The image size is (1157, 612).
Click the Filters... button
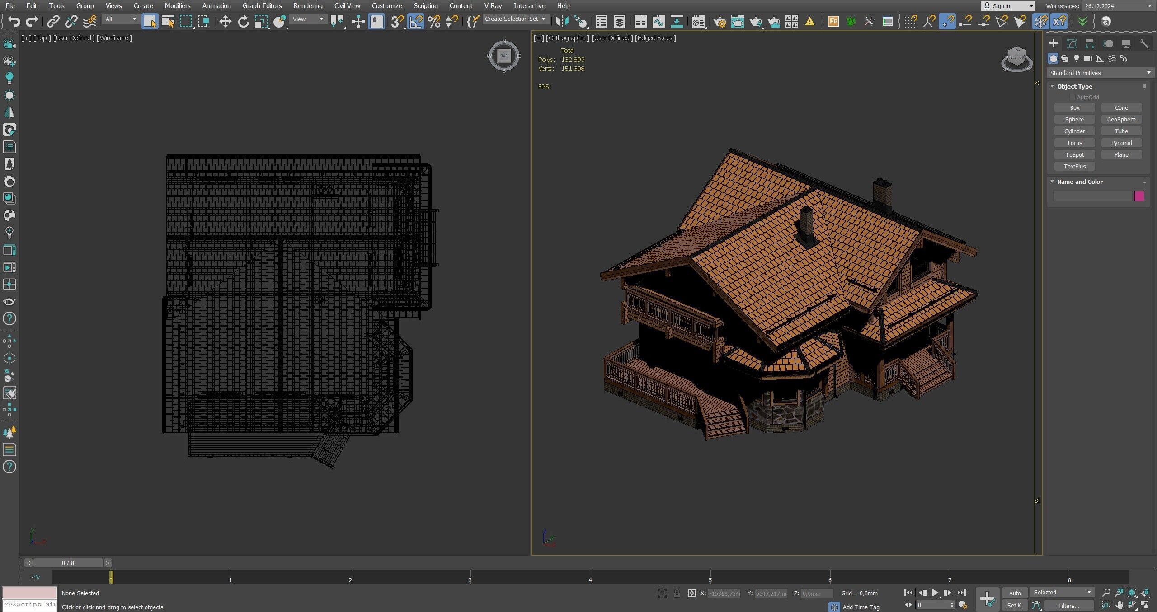pyautogui.click(x=1068, y=606)
